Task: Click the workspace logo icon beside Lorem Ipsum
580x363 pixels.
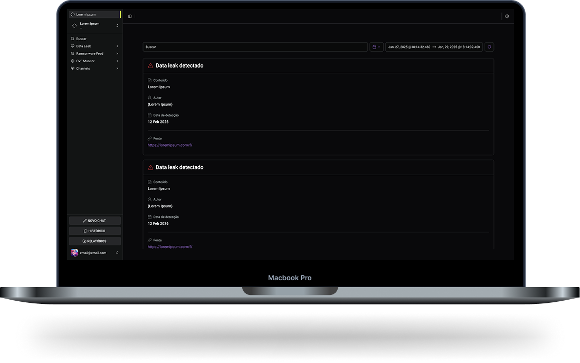Action: click(x=74, y=25)
